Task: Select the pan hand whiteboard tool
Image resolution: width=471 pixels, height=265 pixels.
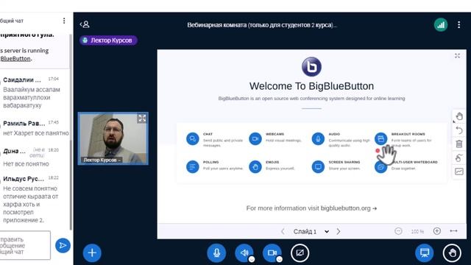Action: [x=459, y=116]
